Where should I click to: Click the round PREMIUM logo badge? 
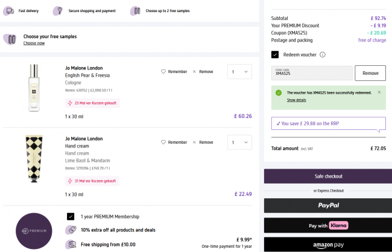coord(32,231)
